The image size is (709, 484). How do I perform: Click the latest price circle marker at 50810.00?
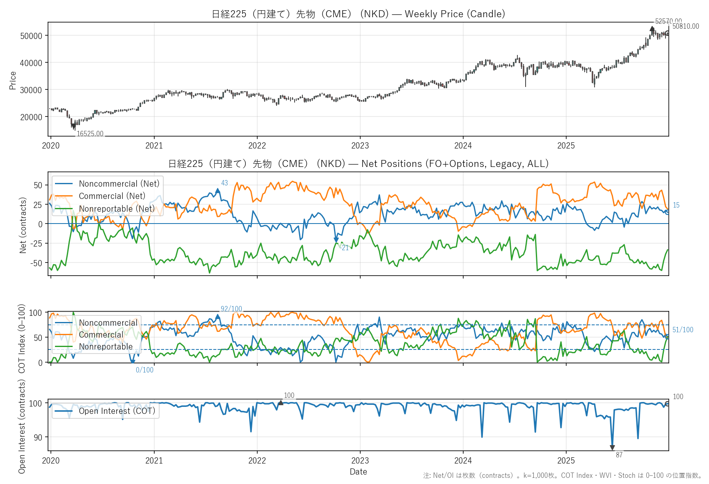[x=667, y=33]
